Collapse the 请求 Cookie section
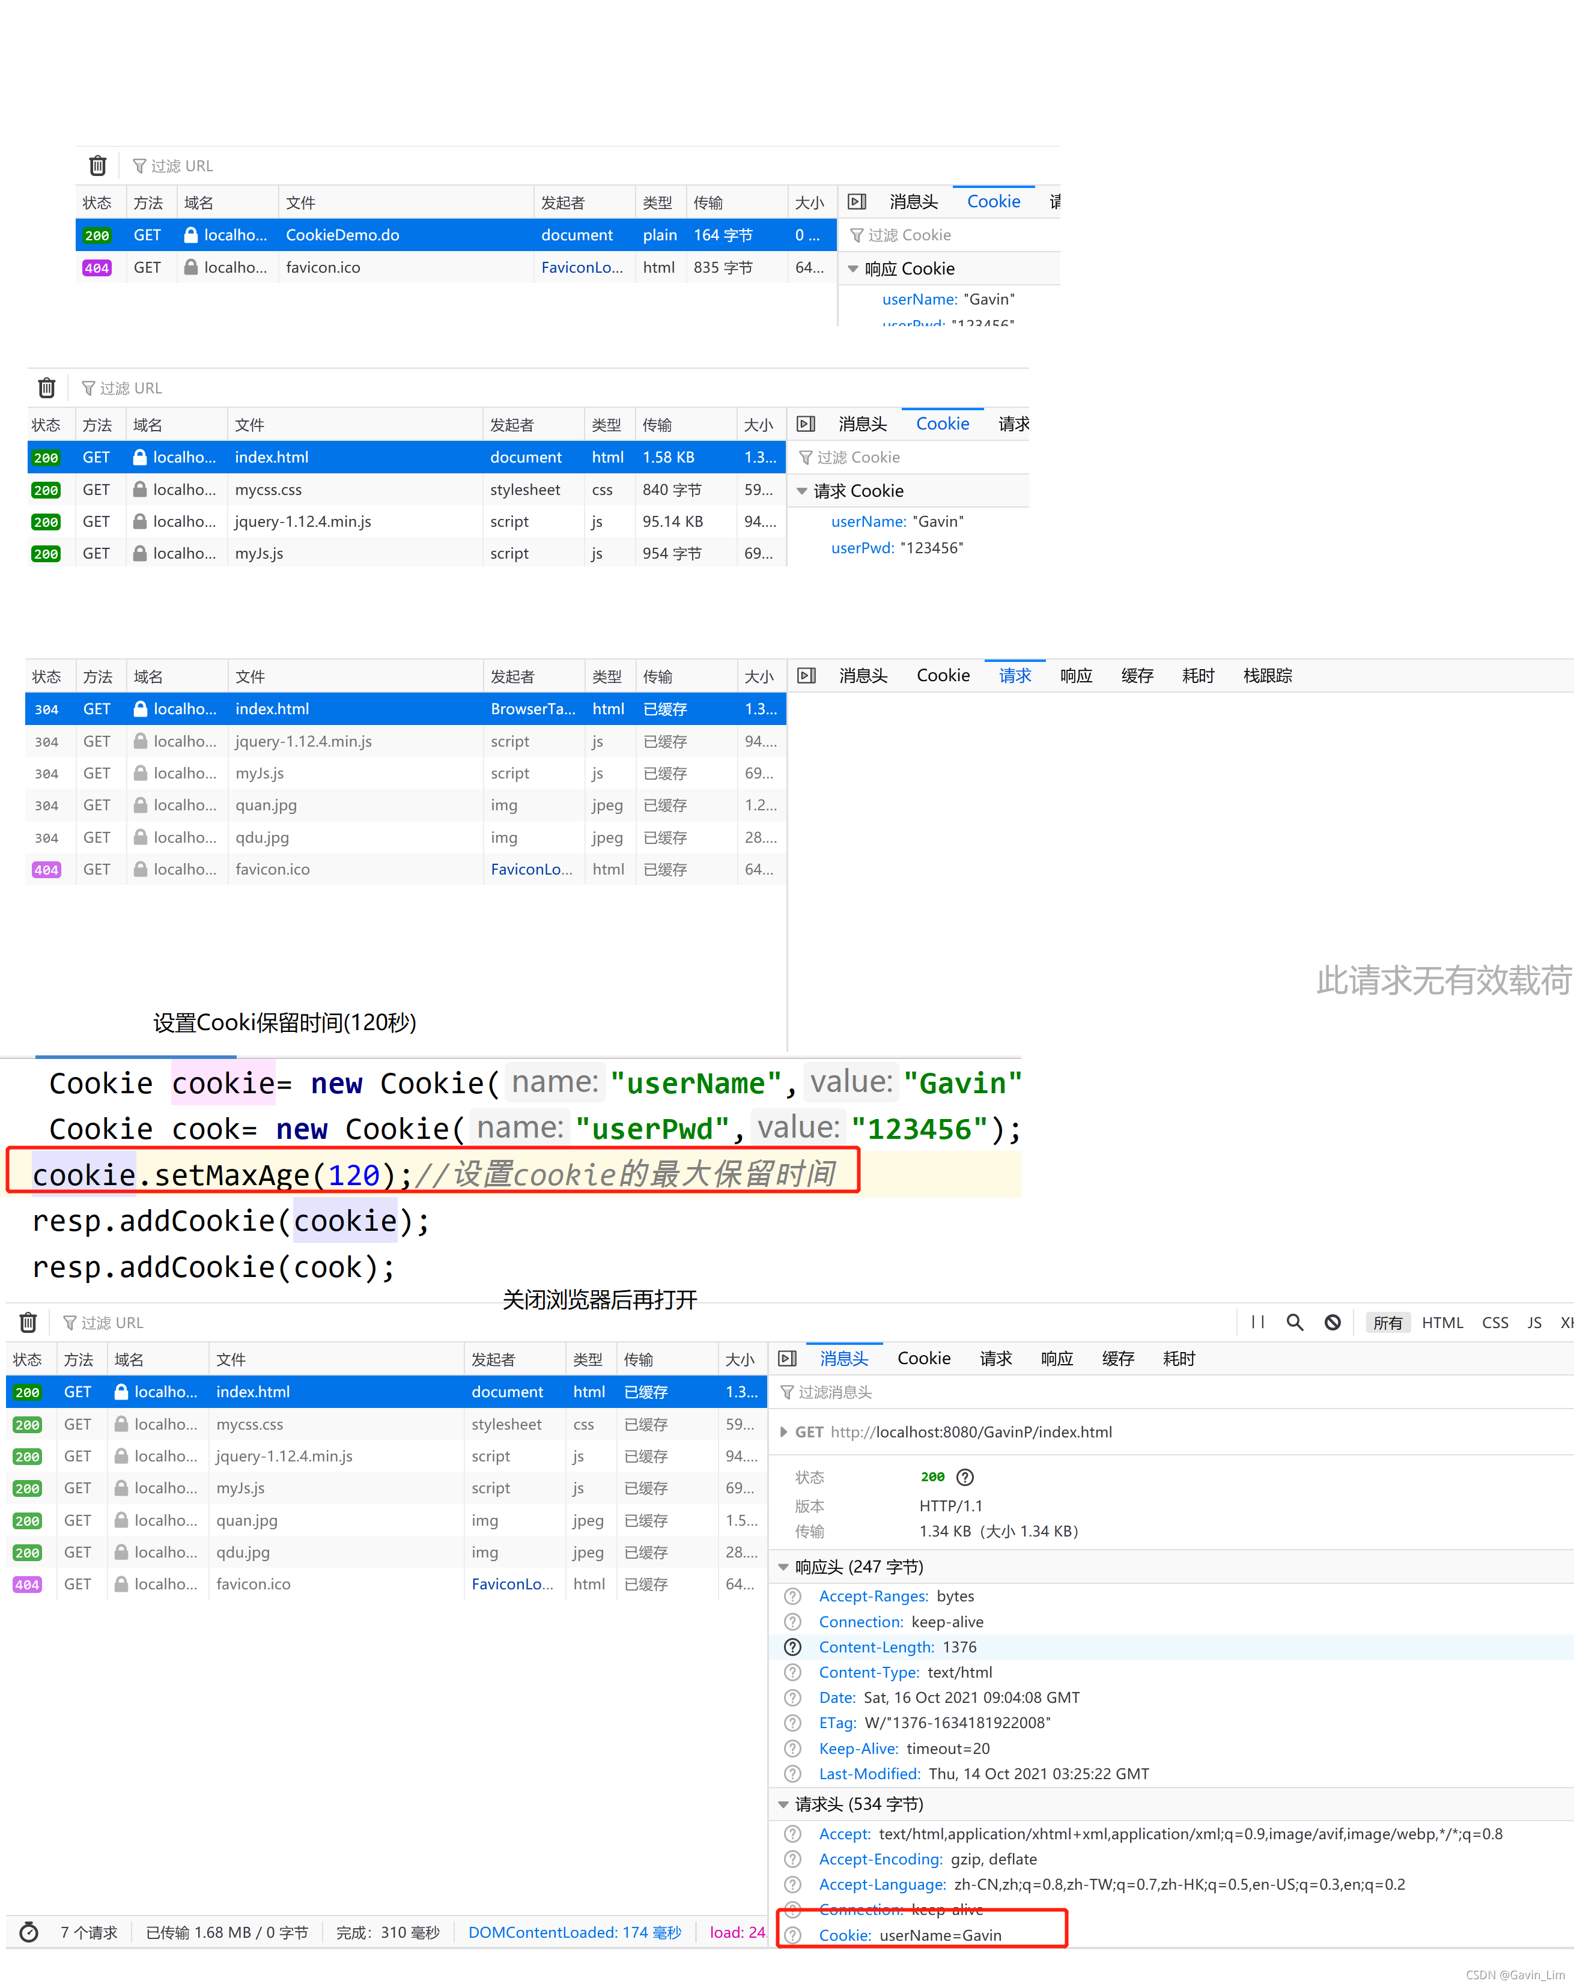The image size is (1574, 1987). pos(802,491)
